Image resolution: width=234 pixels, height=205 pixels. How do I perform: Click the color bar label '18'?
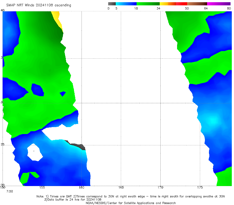pyautogui.click(x=136, y=9)
